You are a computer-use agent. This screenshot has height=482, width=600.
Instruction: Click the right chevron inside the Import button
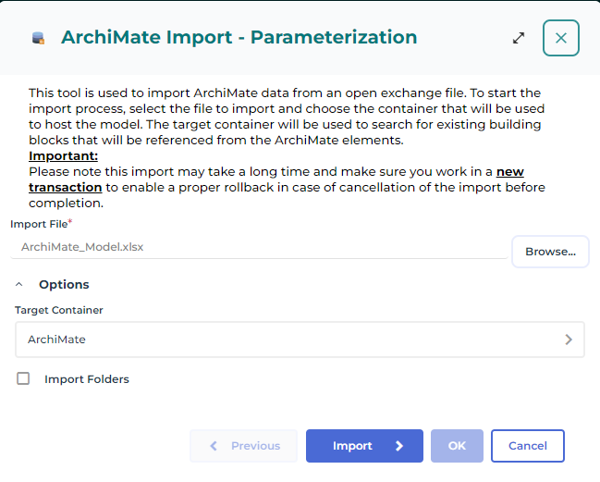pyautogui.click(x=399, y=446)
